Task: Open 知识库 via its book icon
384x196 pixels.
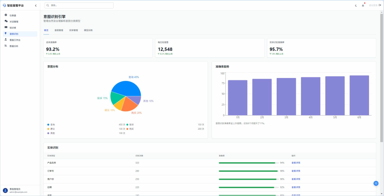Action: [x=6, y=27]
